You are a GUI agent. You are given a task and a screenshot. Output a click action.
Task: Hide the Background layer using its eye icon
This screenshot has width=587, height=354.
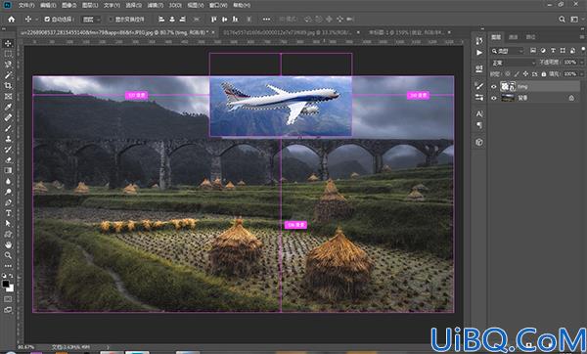(494, 98)
